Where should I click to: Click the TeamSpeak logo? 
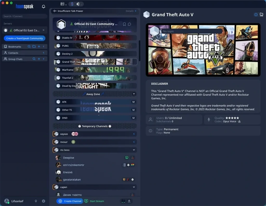pos(25,6)
